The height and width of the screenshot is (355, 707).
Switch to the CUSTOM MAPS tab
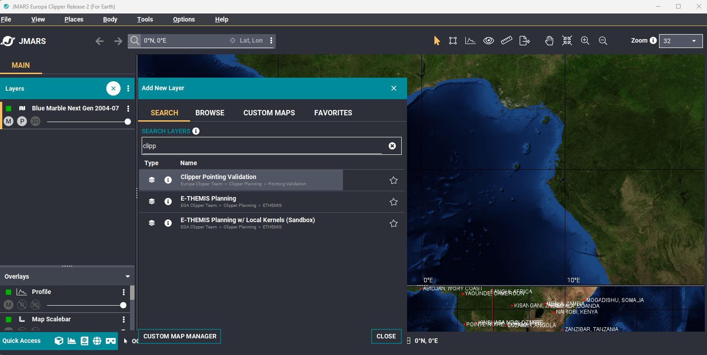(x=269, y=113)
